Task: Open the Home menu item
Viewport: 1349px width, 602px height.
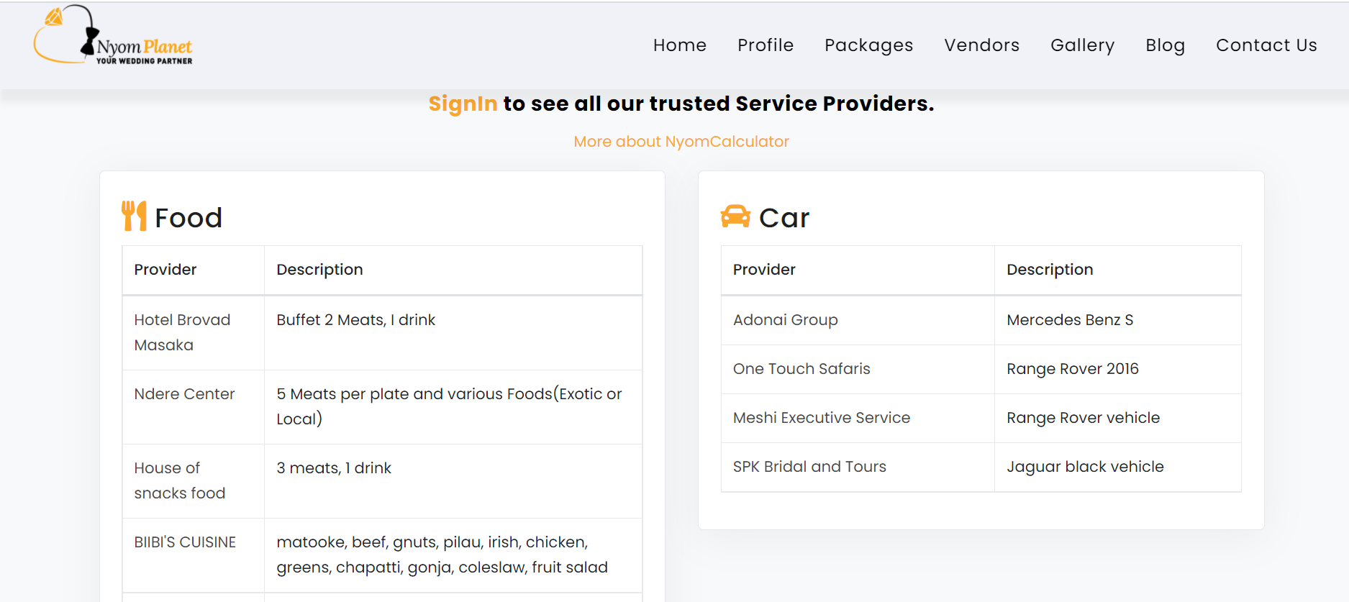Action: [680, 45]
